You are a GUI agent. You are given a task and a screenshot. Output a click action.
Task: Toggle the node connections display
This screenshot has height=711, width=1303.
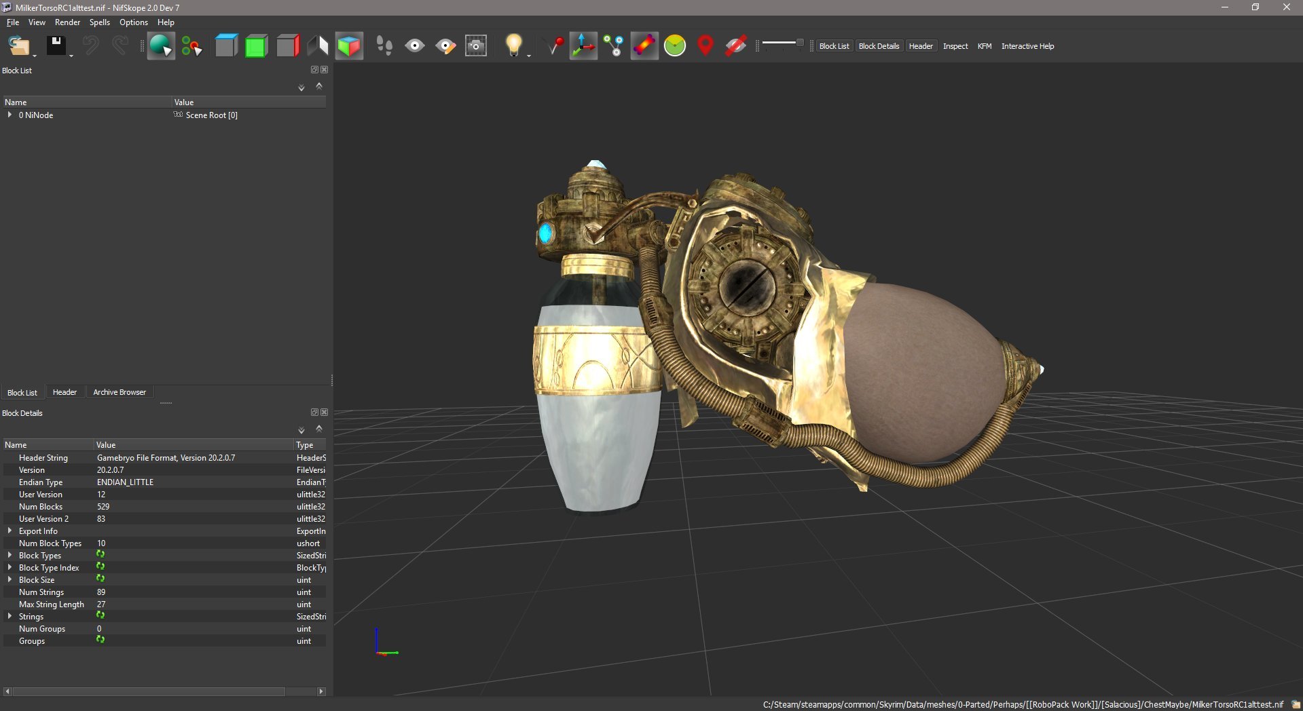click(x=614, y=46)
